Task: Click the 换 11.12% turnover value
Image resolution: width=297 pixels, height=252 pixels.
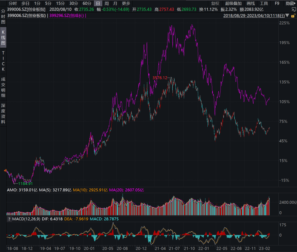Action: click(x=208, y=9)
